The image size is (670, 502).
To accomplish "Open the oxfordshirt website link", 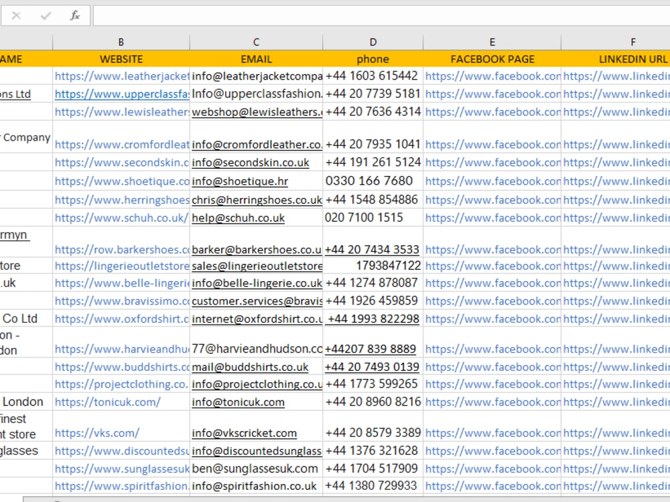I will (122, 319).
